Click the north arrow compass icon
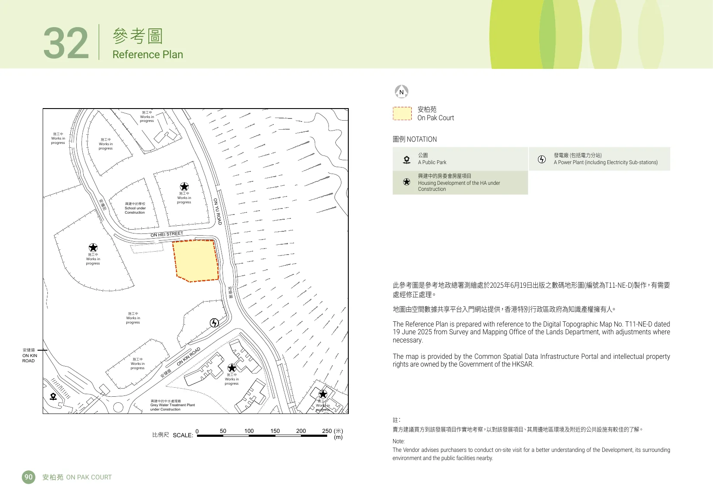The height and width of the screenshot is (504, 713). 401,92
